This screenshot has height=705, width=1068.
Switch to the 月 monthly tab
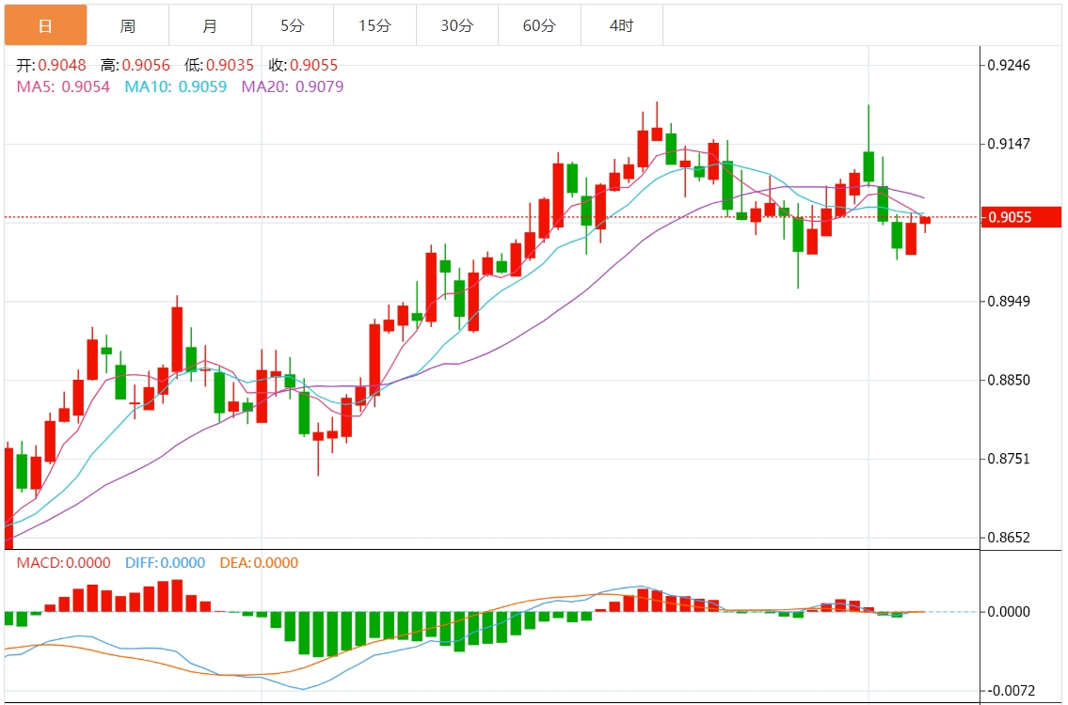pyautogui.click(x=211, y=26)
